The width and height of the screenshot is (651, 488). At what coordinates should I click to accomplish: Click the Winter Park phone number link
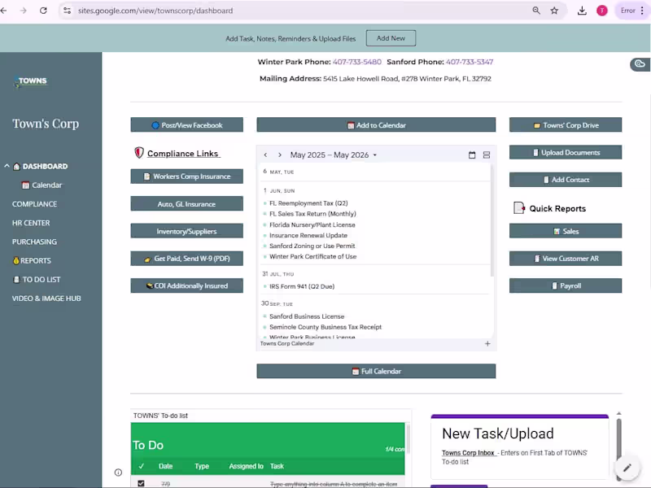[357, 62]
